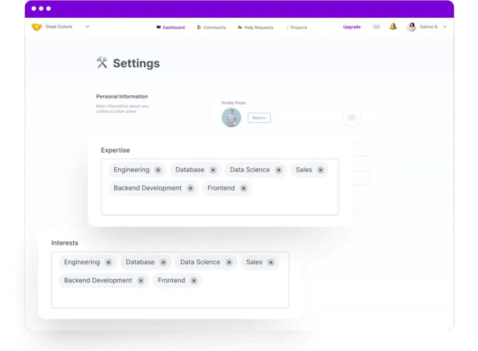478x351 pixels.
Task: Remove Data Science tag from Expertise
Action: tap(279, 170)
